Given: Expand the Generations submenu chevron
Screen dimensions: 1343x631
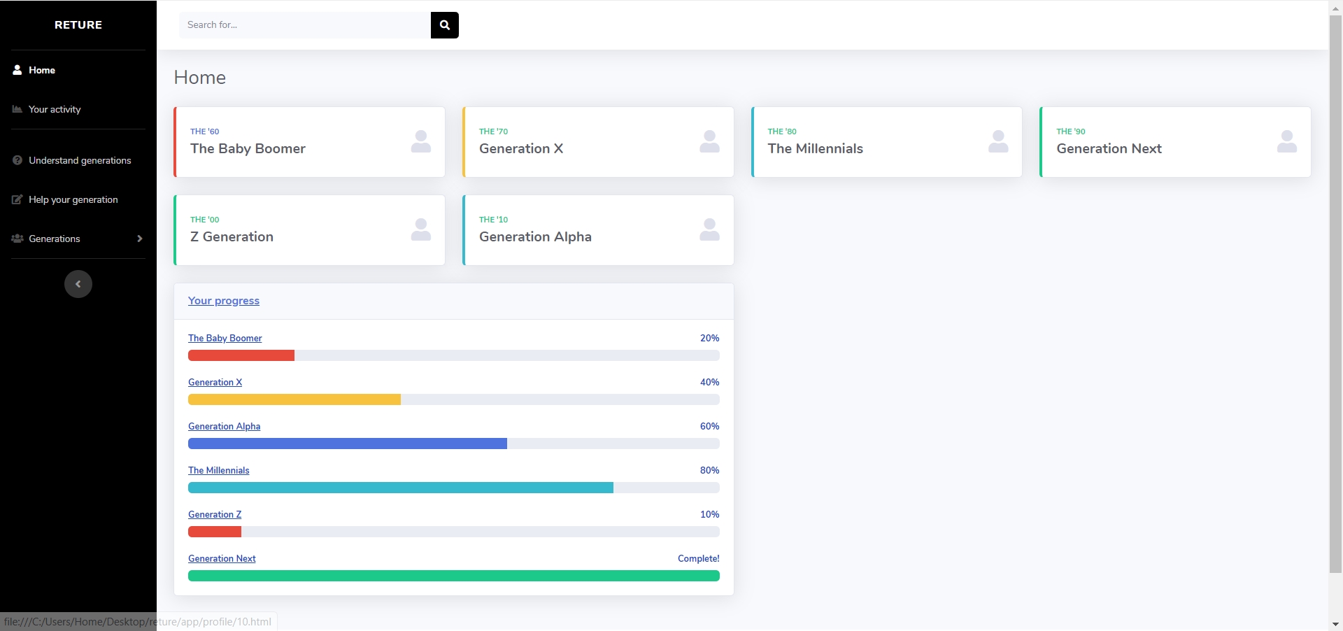Looking at the screenshot, I should click(140, 239).
